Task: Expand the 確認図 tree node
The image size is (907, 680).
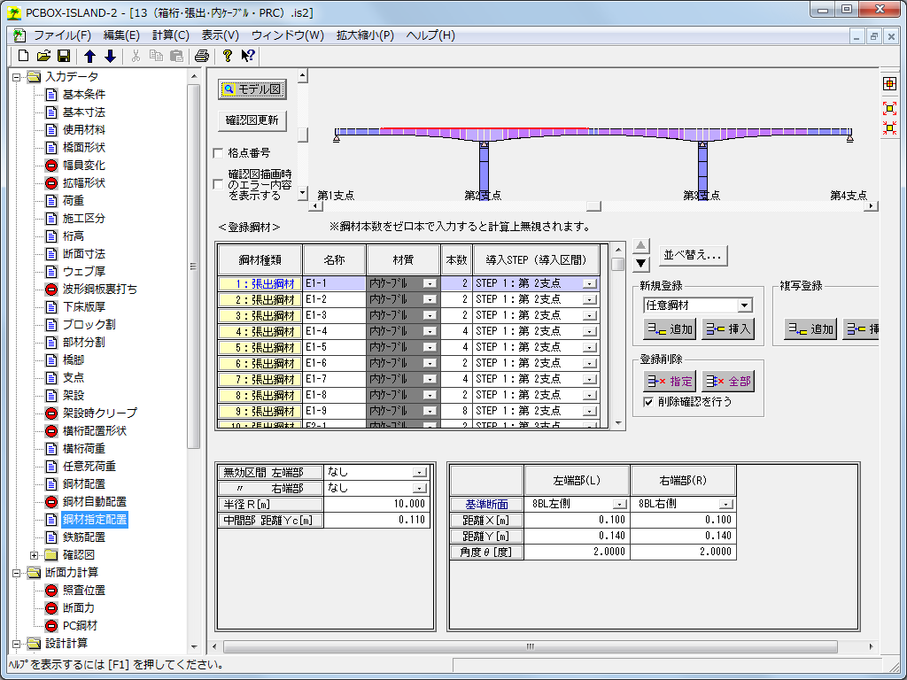Action: pyautogui.click(x=35, y=555)
